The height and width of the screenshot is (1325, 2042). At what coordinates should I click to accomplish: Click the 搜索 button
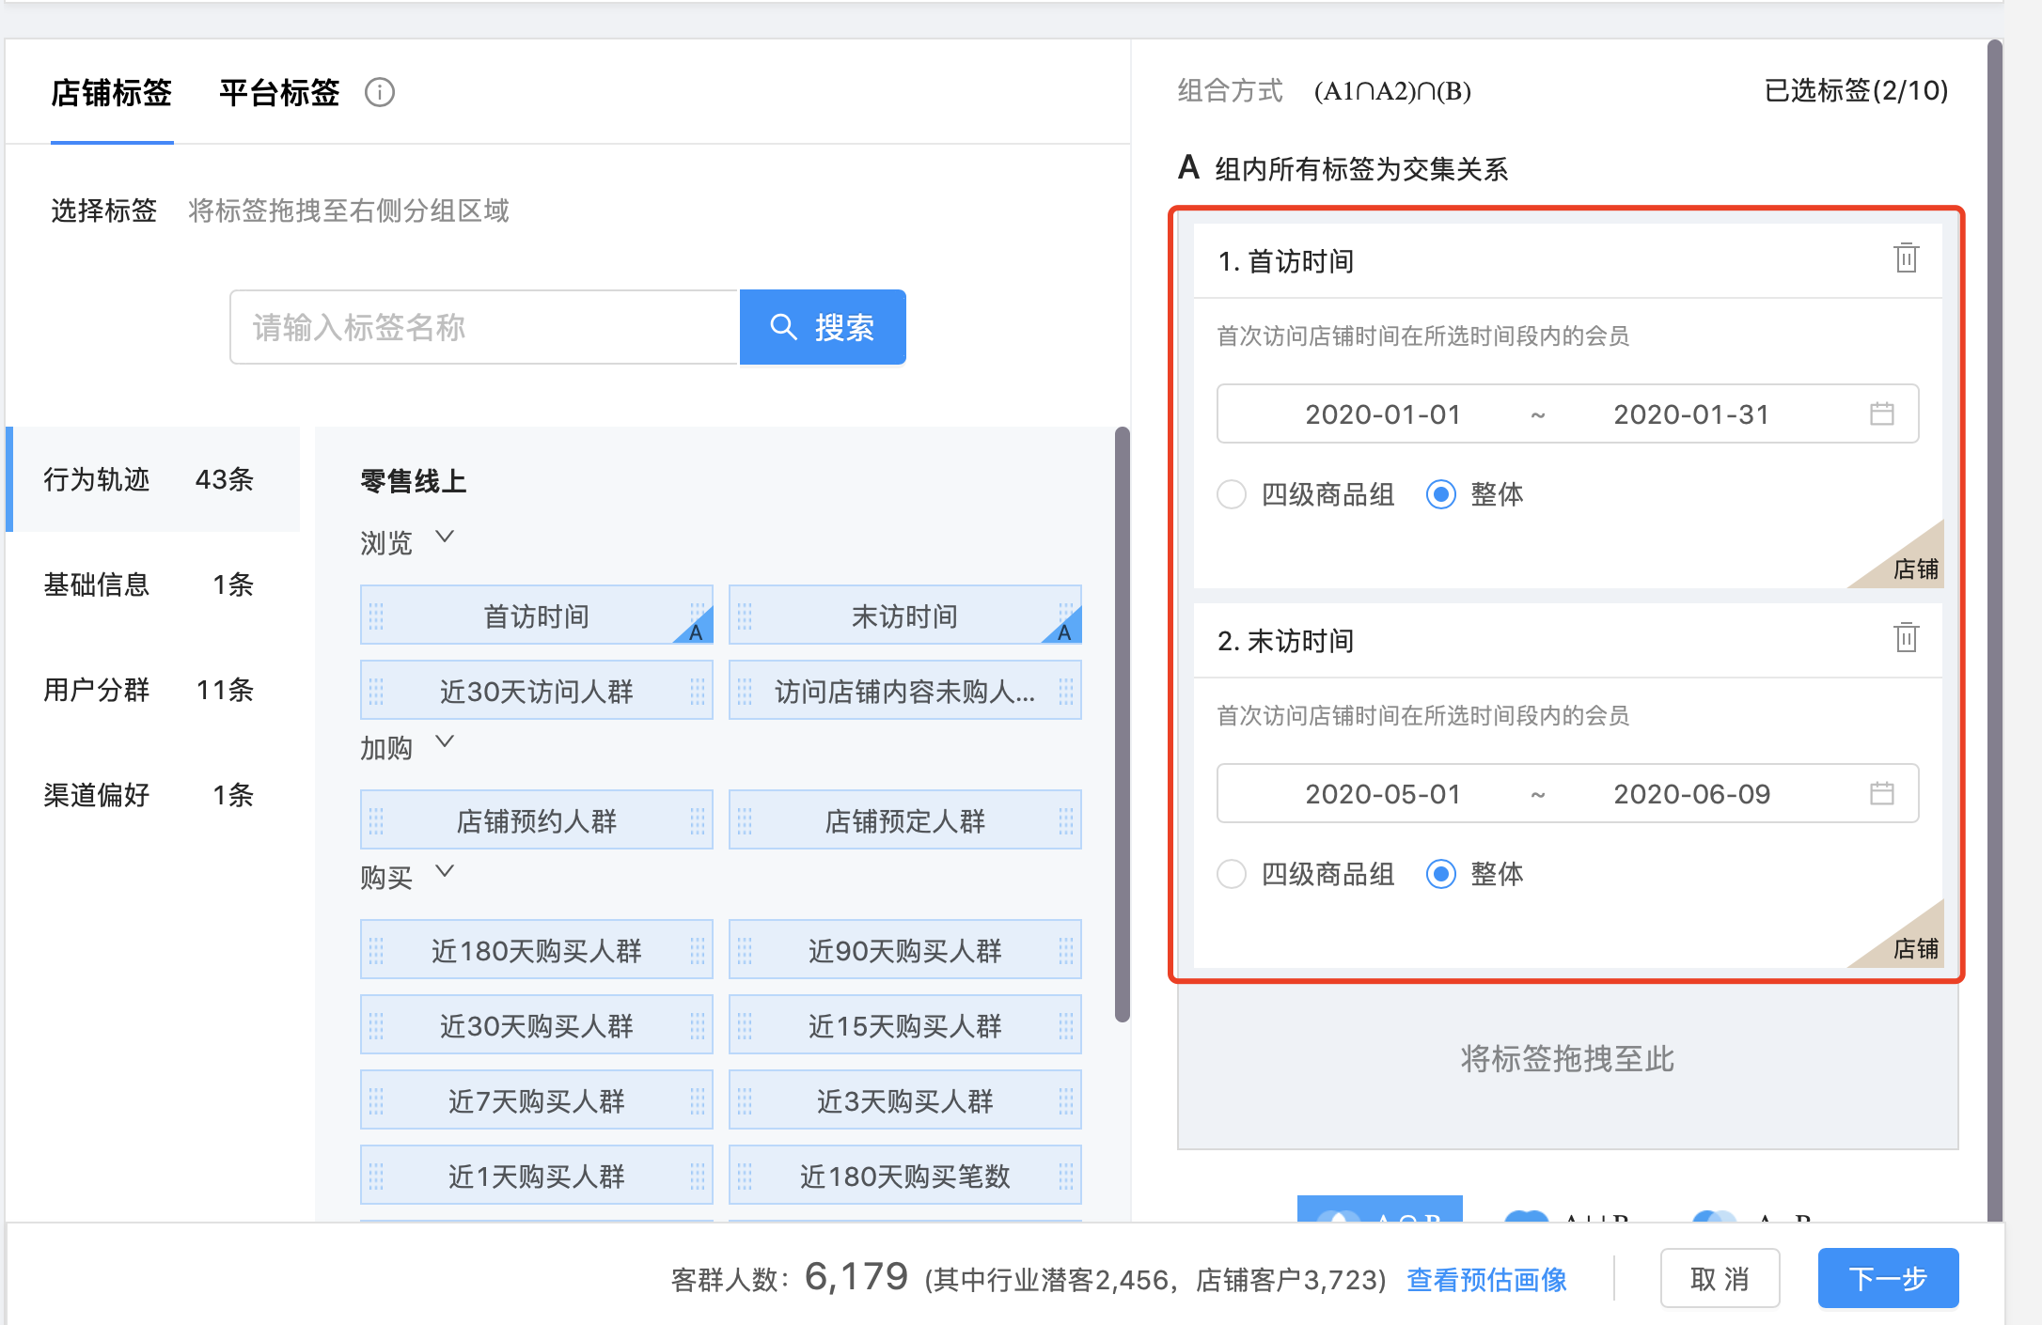[x=823, y=327]
